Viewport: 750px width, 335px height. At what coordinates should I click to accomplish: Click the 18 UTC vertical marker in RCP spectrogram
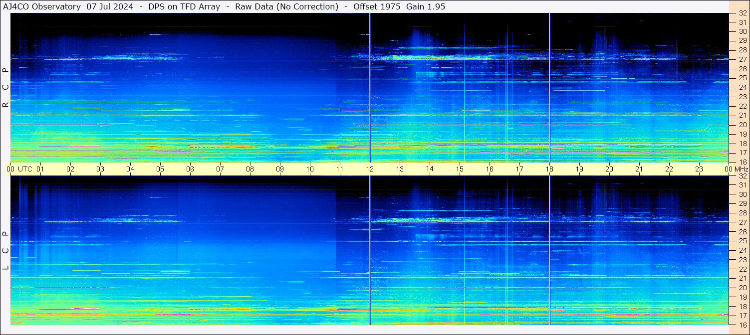(x=549, y=88)
